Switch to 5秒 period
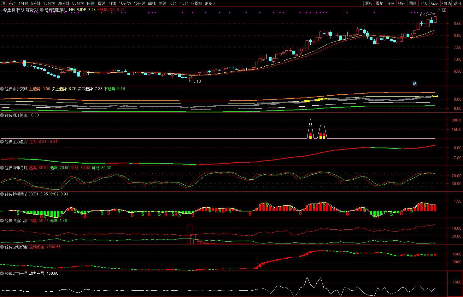The height and width of the screenshot is (297, 463). (173, 3)
